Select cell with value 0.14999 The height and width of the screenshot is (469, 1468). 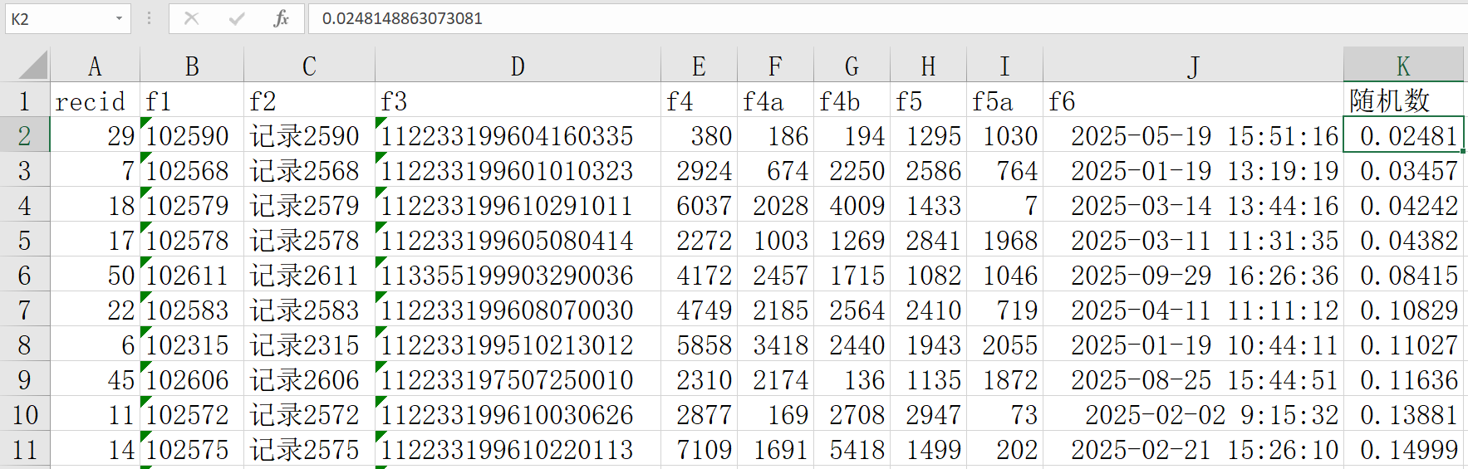[x=1403, y=450]
